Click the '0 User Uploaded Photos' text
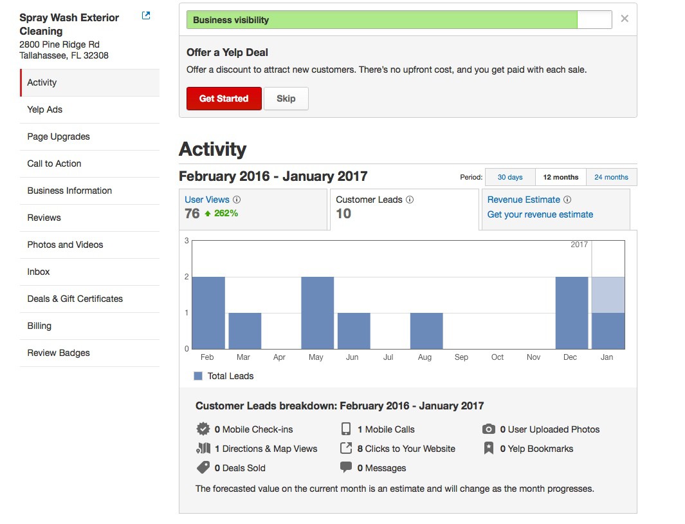This screenshot has height=524, width=685. [x=550, y=429]
